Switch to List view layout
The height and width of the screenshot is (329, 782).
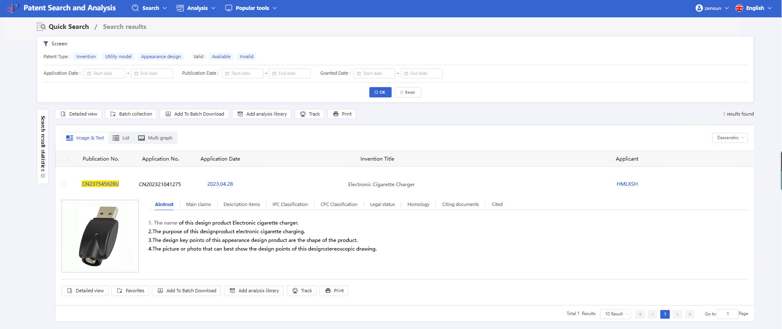[x=121, y=138]
